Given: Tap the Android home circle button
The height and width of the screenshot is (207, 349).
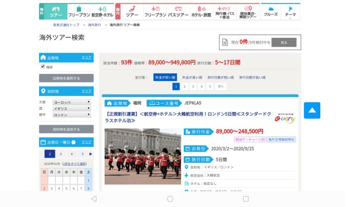Looking at the screenshot, I should pyautogui.click(x=170, y=199).
